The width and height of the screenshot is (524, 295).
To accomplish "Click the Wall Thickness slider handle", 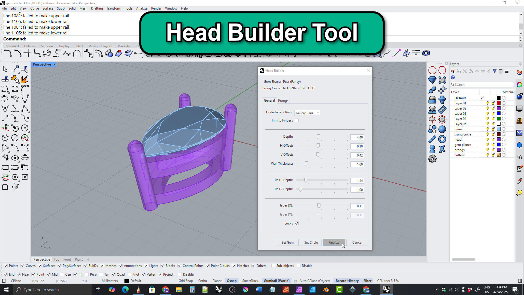I will [306, 164].
